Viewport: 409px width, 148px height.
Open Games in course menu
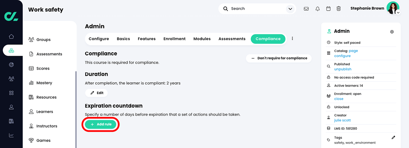(x=40, y=141)
